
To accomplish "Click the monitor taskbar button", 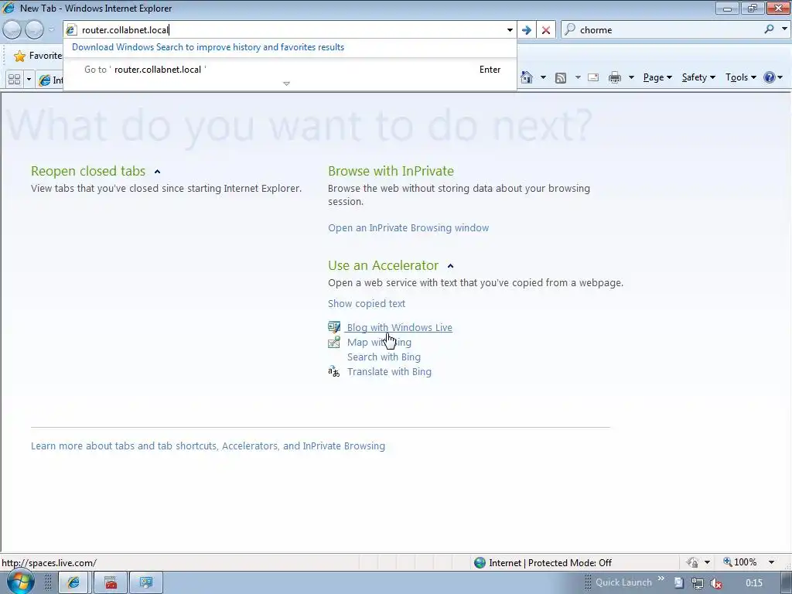I will (x=146, y=582).
